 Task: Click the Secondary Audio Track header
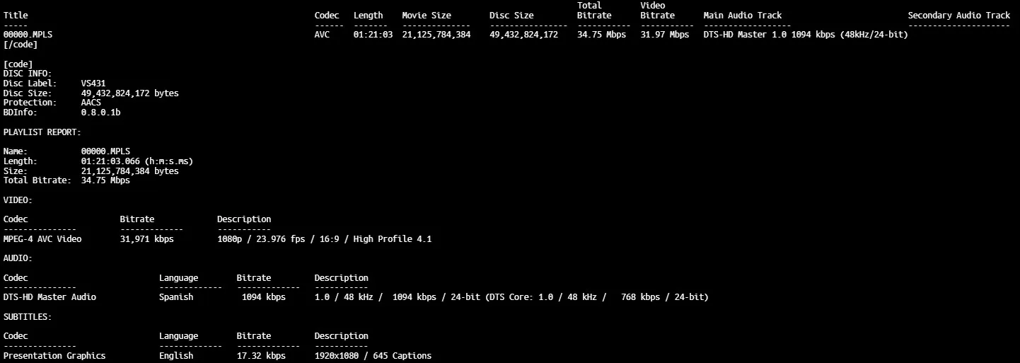[958, 16]
